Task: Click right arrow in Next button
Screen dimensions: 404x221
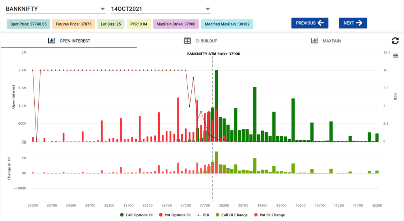Action: (359, 23)
